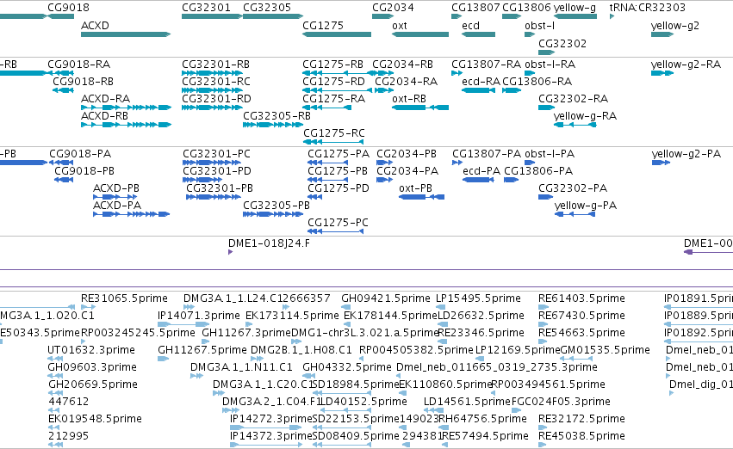Click the RE31065.5prime EST label
This screenshot has height=449, width=733.
[124, 298]
